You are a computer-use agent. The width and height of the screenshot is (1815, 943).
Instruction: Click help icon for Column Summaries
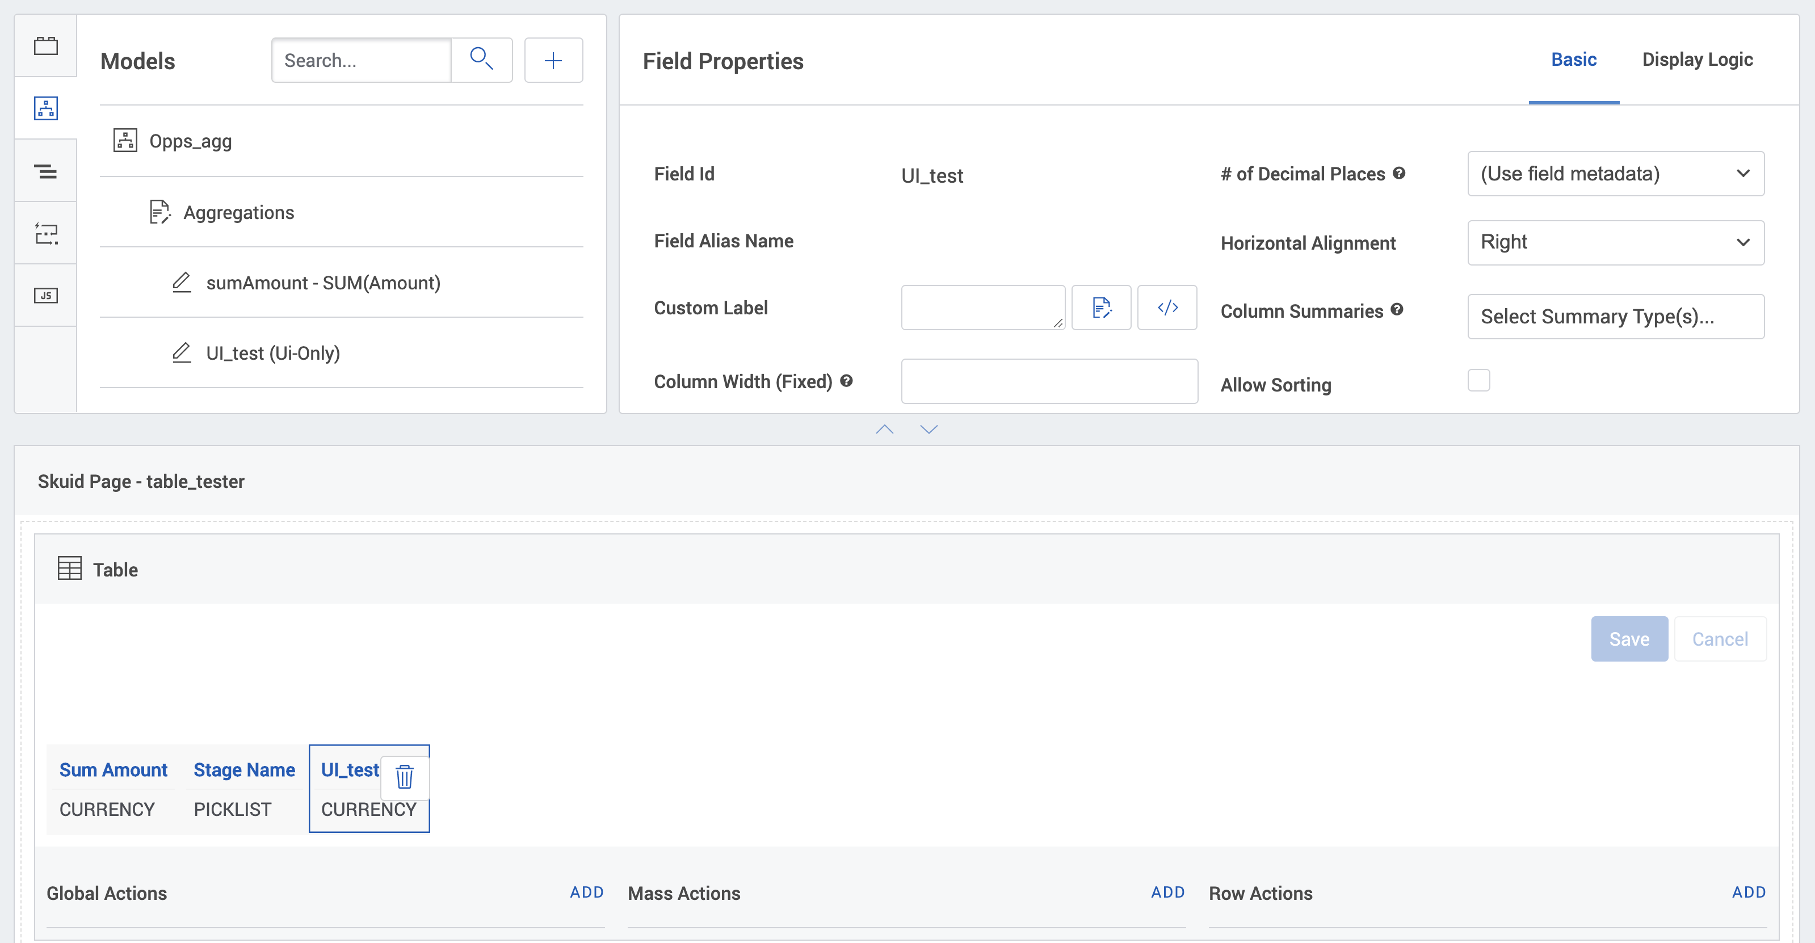(x=1397, y=309)
